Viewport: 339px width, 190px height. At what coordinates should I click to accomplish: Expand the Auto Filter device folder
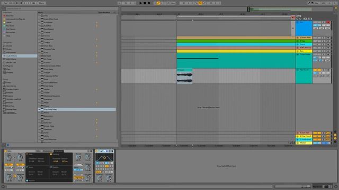point(39,22)
